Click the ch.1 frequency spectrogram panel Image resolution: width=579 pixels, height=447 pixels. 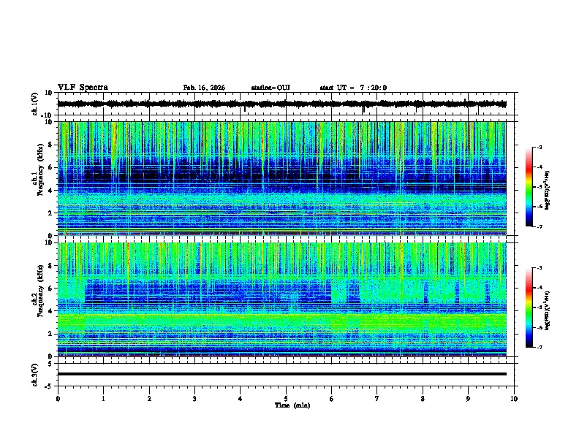[282, 178]
